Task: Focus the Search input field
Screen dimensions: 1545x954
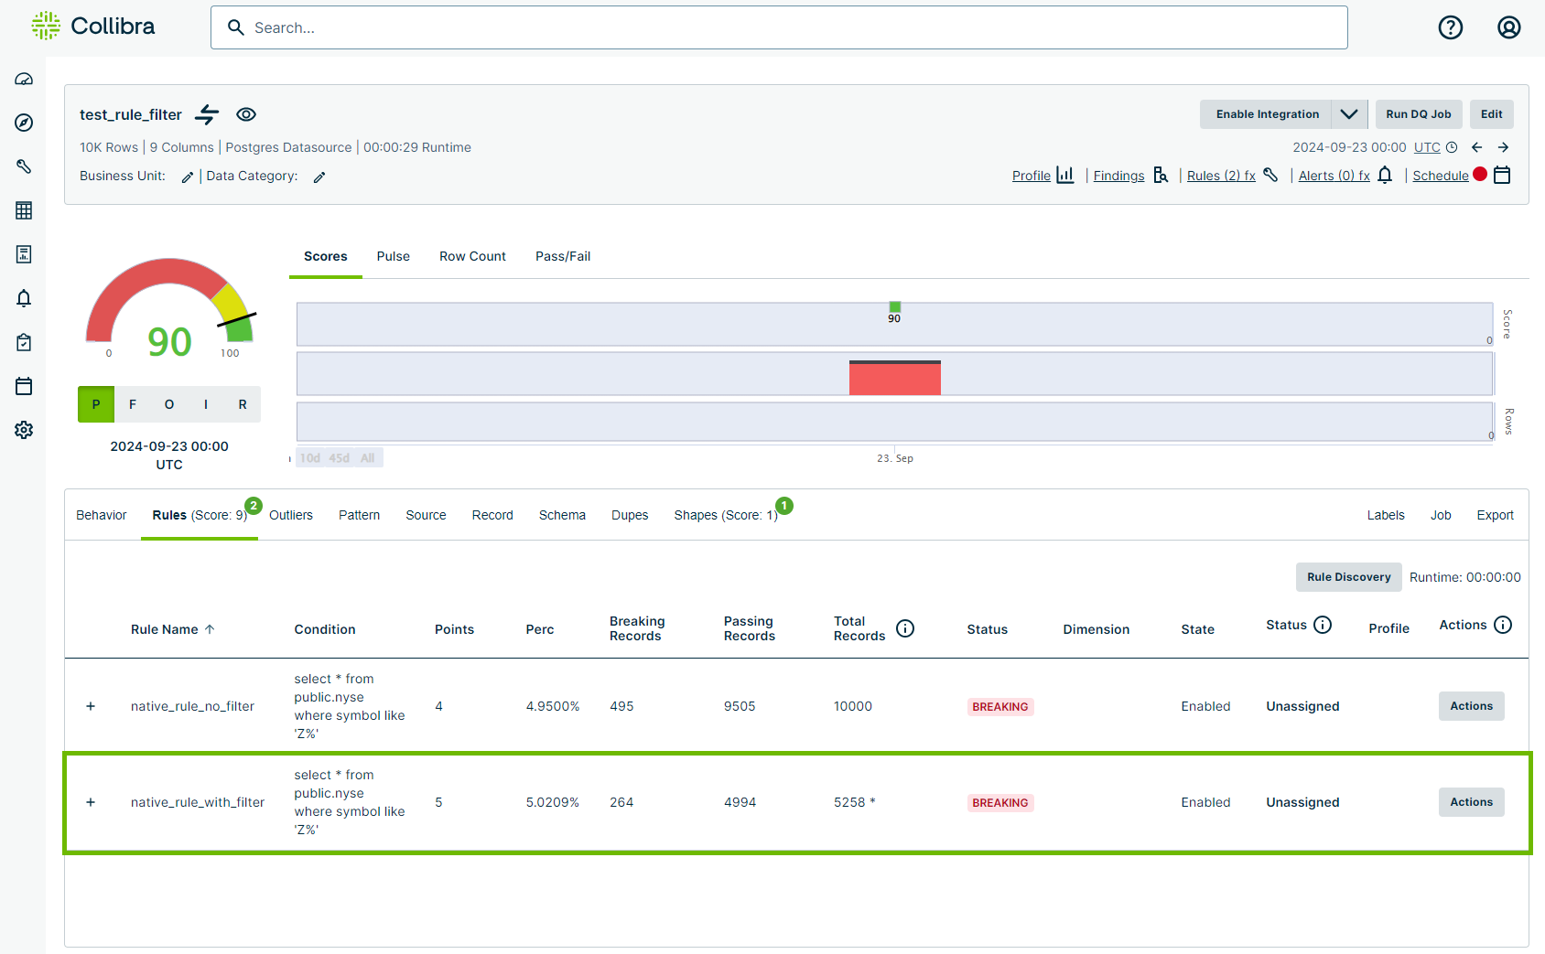Action: (x=779, y=27)
